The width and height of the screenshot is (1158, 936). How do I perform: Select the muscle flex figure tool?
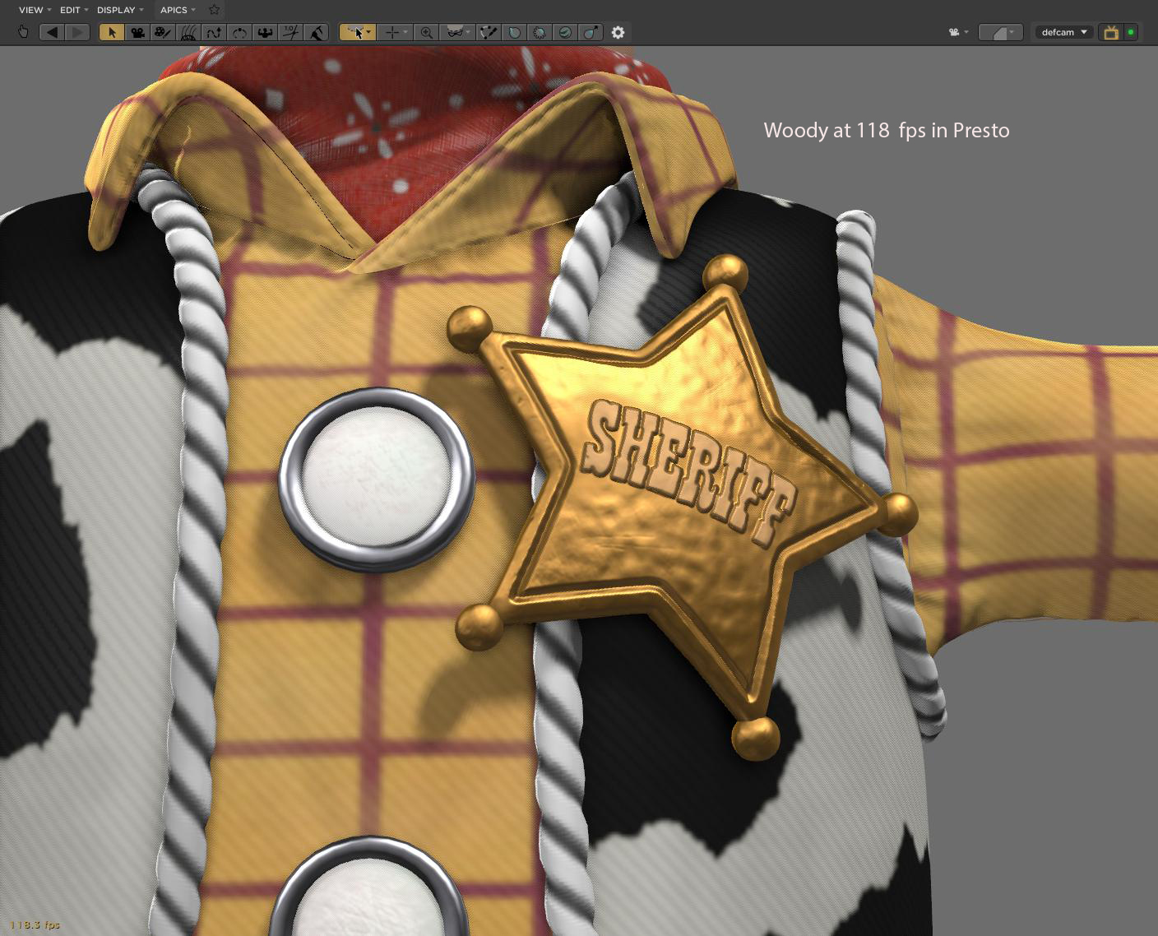pyautogui.click(x=265, y=32)
